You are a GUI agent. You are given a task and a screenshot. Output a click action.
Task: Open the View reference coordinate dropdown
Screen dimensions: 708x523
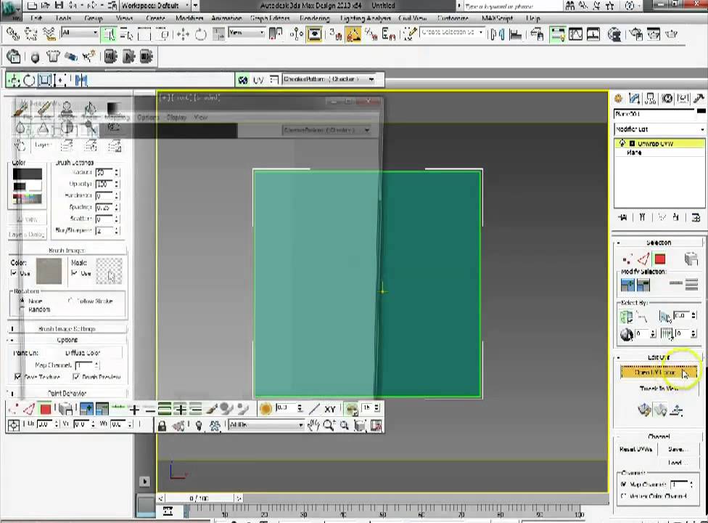pyautogui.click(x=246, y=33)
